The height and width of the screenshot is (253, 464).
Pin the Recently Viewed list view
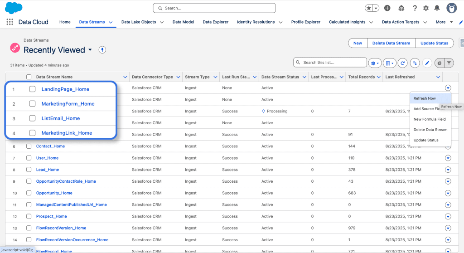[102, 50]
